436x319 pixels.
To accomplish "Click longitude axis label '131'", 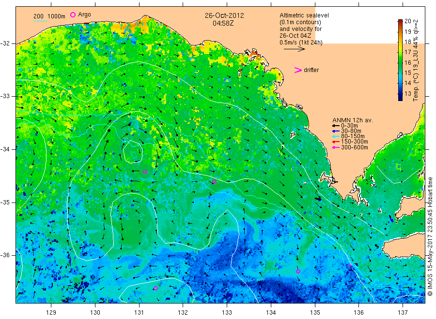I will pyautogui.click(x=139, y=313).
